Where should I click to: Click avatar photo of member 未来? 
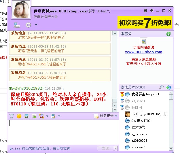[x=128, y=114]
